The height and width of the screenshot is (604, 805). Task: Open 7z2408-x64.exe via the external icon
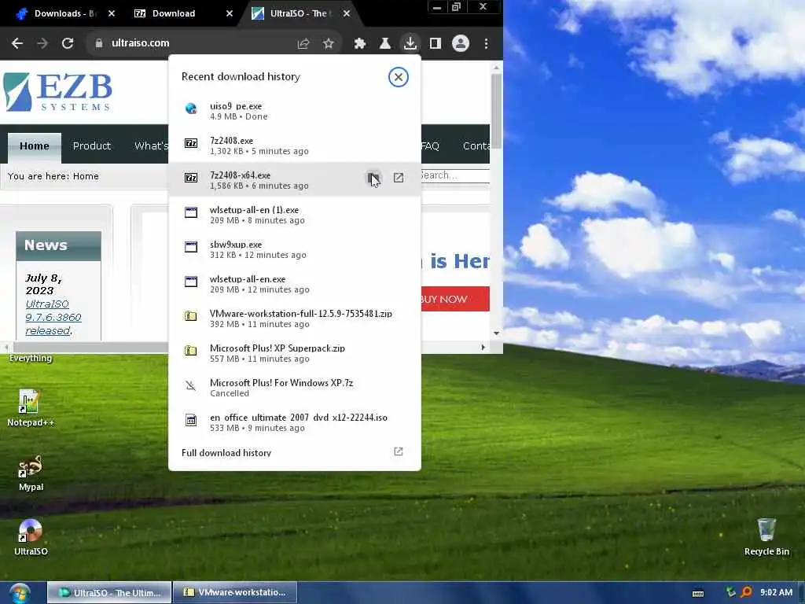pyautogui.click(x=399, y=178)
